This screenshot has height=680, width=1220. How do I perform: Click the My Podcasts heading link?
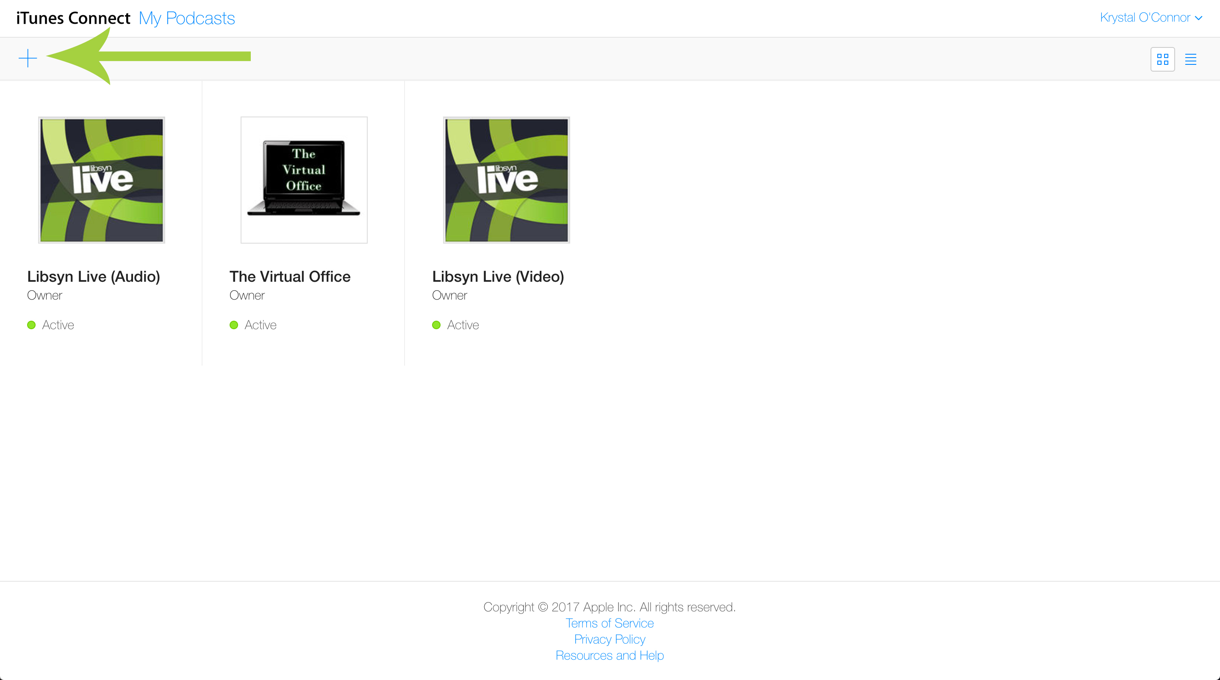pyautogui.click(x=186, y=18)
